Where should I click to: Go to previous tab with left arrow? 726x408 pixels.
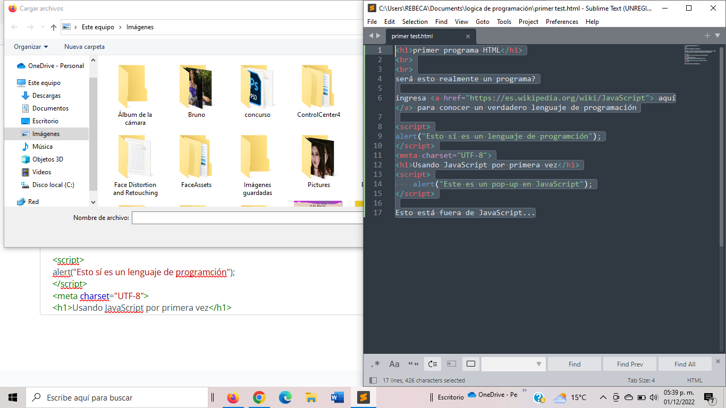click(x=372, y=36)
